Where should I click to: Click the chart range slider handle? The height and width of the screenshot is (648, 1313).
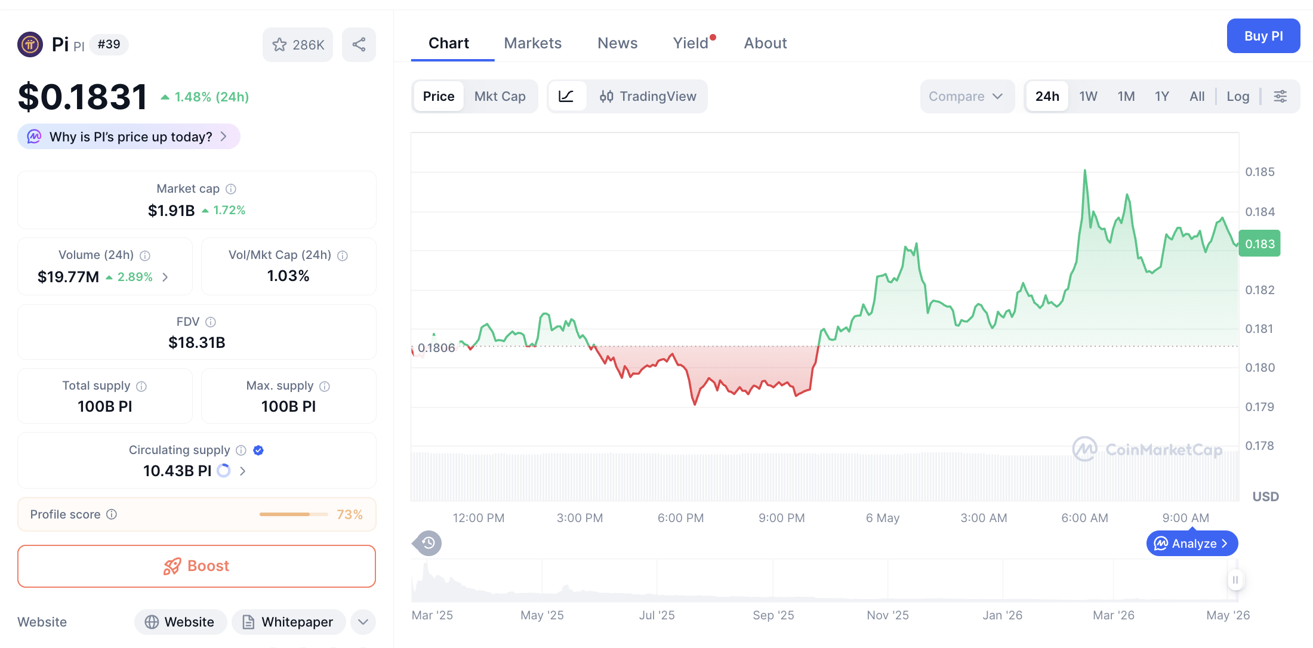point(1235,580)
